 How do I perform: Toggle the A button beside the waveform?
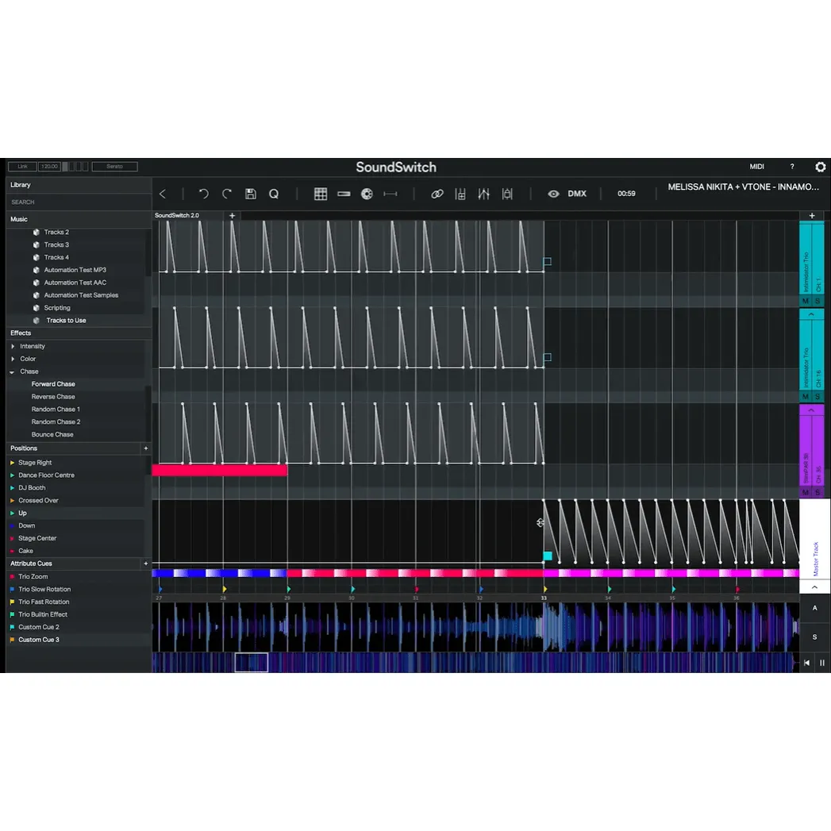tap(814, 608)
